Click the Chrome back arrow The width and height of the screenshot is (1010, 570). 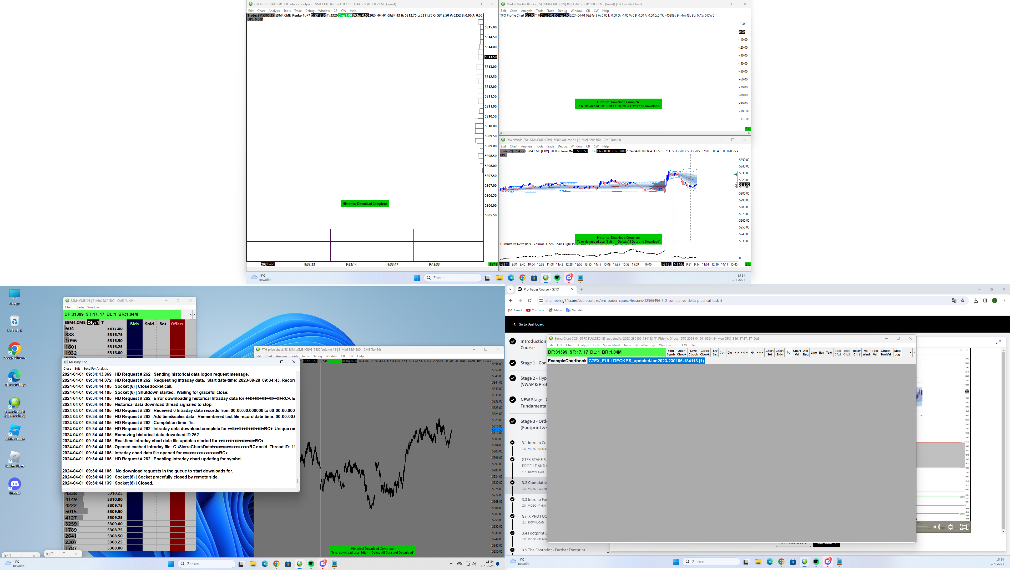(511, 301)
